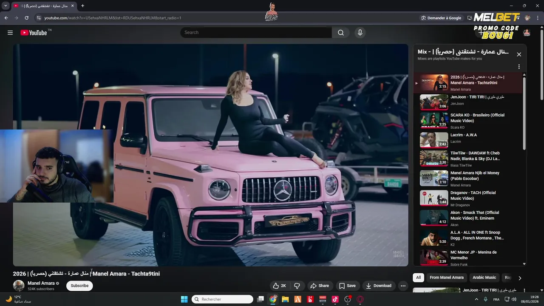Play JenJoon - TIRI TIRI from the mix
544x306 pixels.
pos(467,102)
